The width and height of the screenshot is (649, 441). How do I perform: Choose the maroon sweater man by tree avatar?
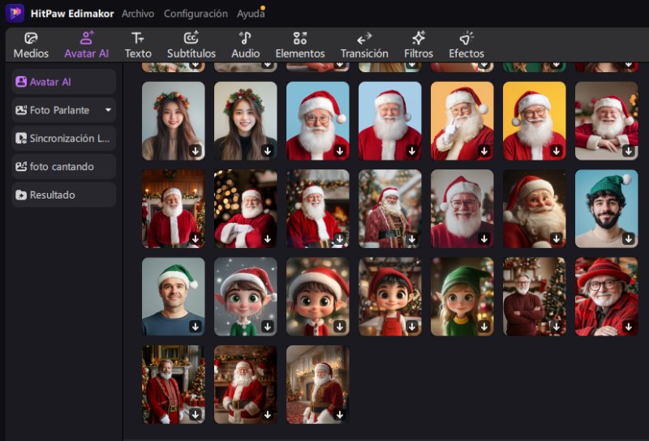[x=534, y=297]
